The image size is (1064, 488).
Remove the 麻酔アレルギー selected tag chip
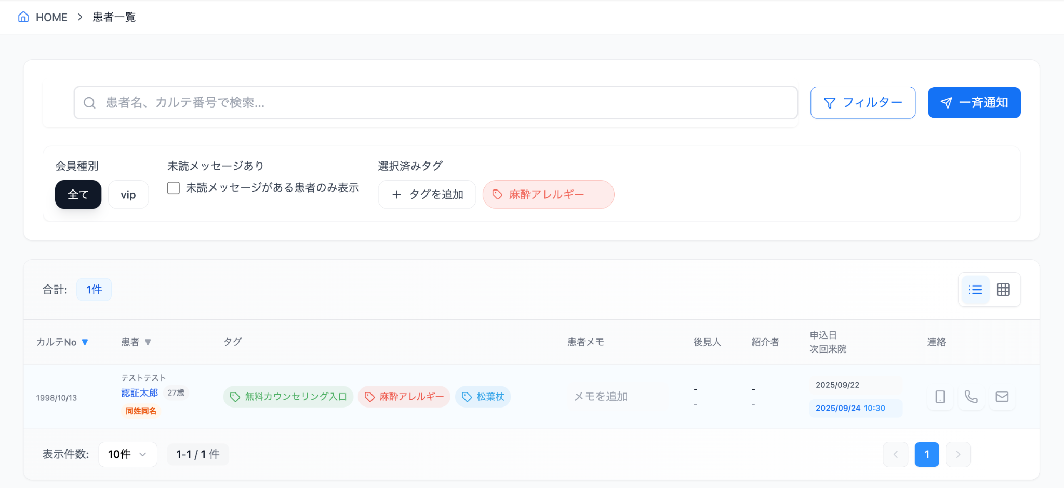(x=548, y=194)
